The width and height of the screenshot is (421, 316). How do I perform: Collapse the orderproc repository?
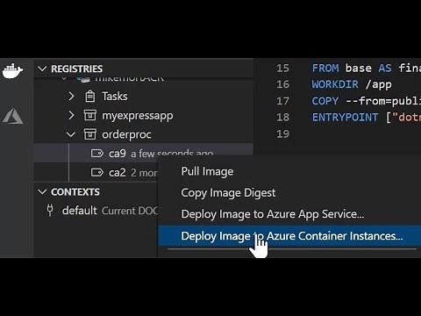pyautogui.click(x=71, y=134)
